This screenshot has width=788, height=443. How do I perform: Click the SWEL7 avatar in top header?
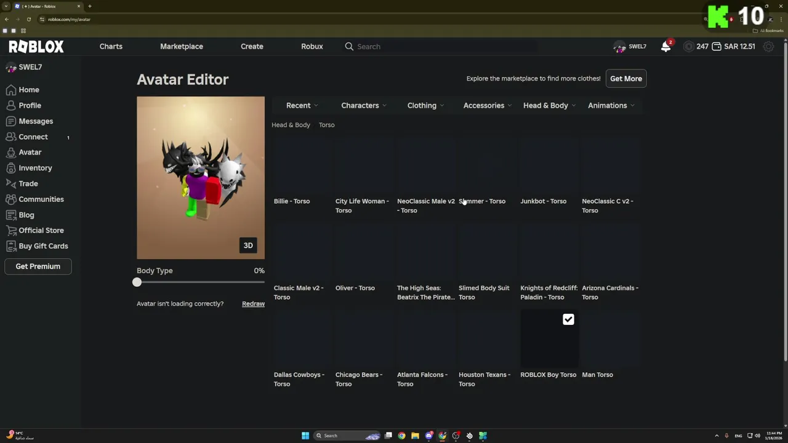[x=619, y=47]
